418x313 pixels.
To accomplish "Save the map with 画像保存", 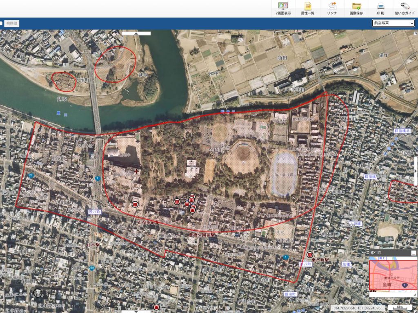I will 356,8.
